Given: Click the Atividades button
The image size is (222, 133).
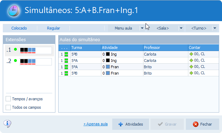Looking at the screenshot, I should click(130, 124).
